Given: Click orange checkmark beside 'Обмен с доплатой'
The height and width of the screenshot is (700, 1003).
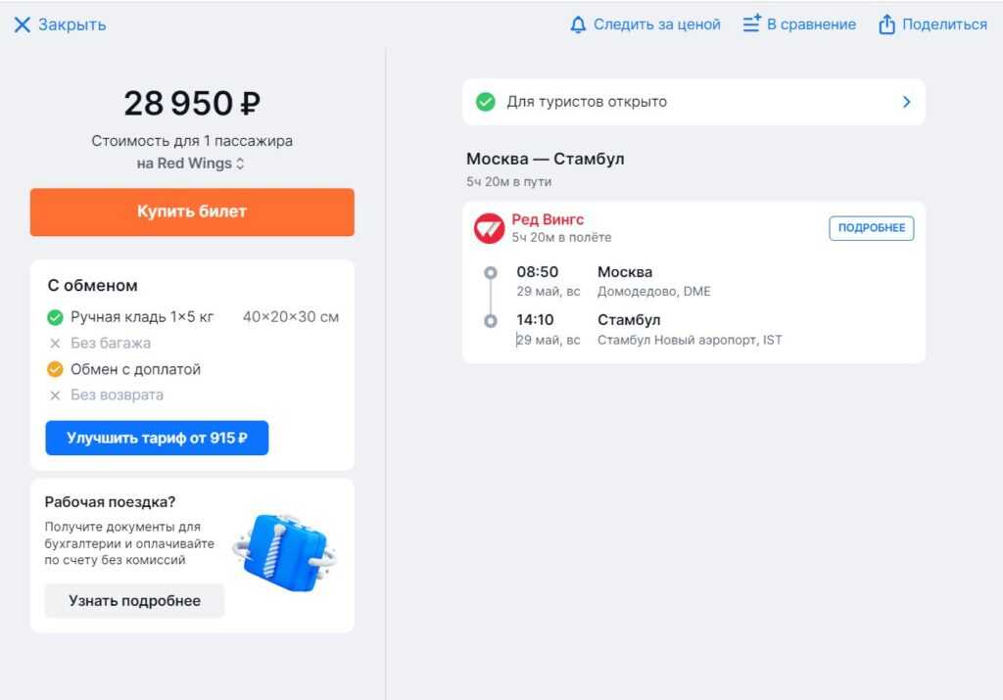Looking at the screenshot, I should click(55, 369).
